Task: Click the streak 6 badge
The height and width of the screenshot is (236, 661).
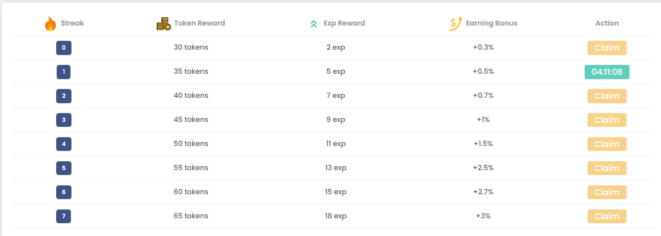Action: coord(64,192)
